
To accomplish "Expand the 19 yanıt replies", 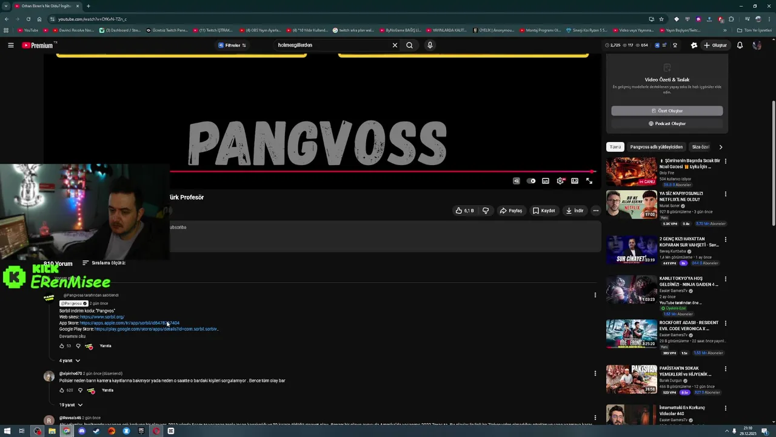I will 71,405.
